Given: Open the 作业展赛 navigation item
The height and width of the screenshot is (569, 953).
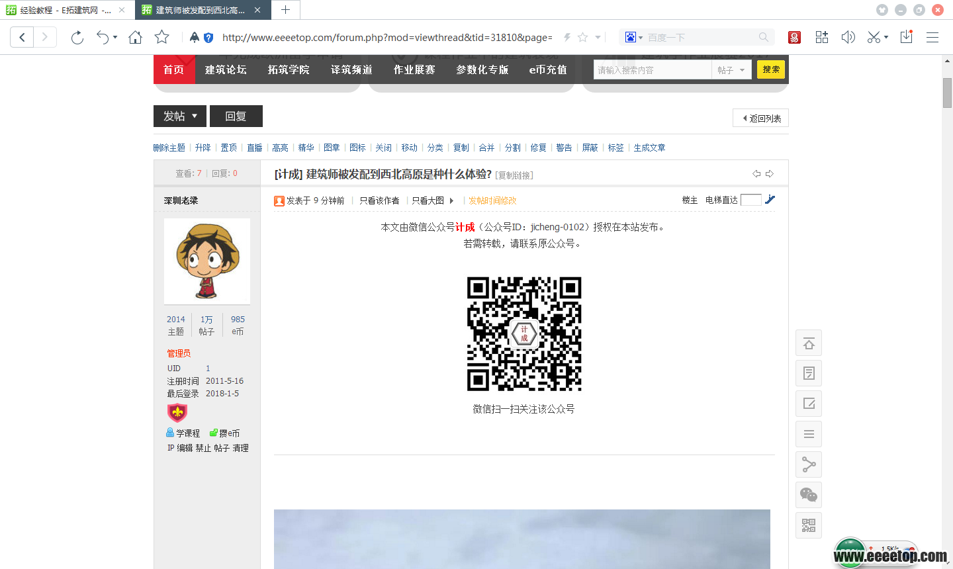Looking at the screenshot, I should pos(414,69).
